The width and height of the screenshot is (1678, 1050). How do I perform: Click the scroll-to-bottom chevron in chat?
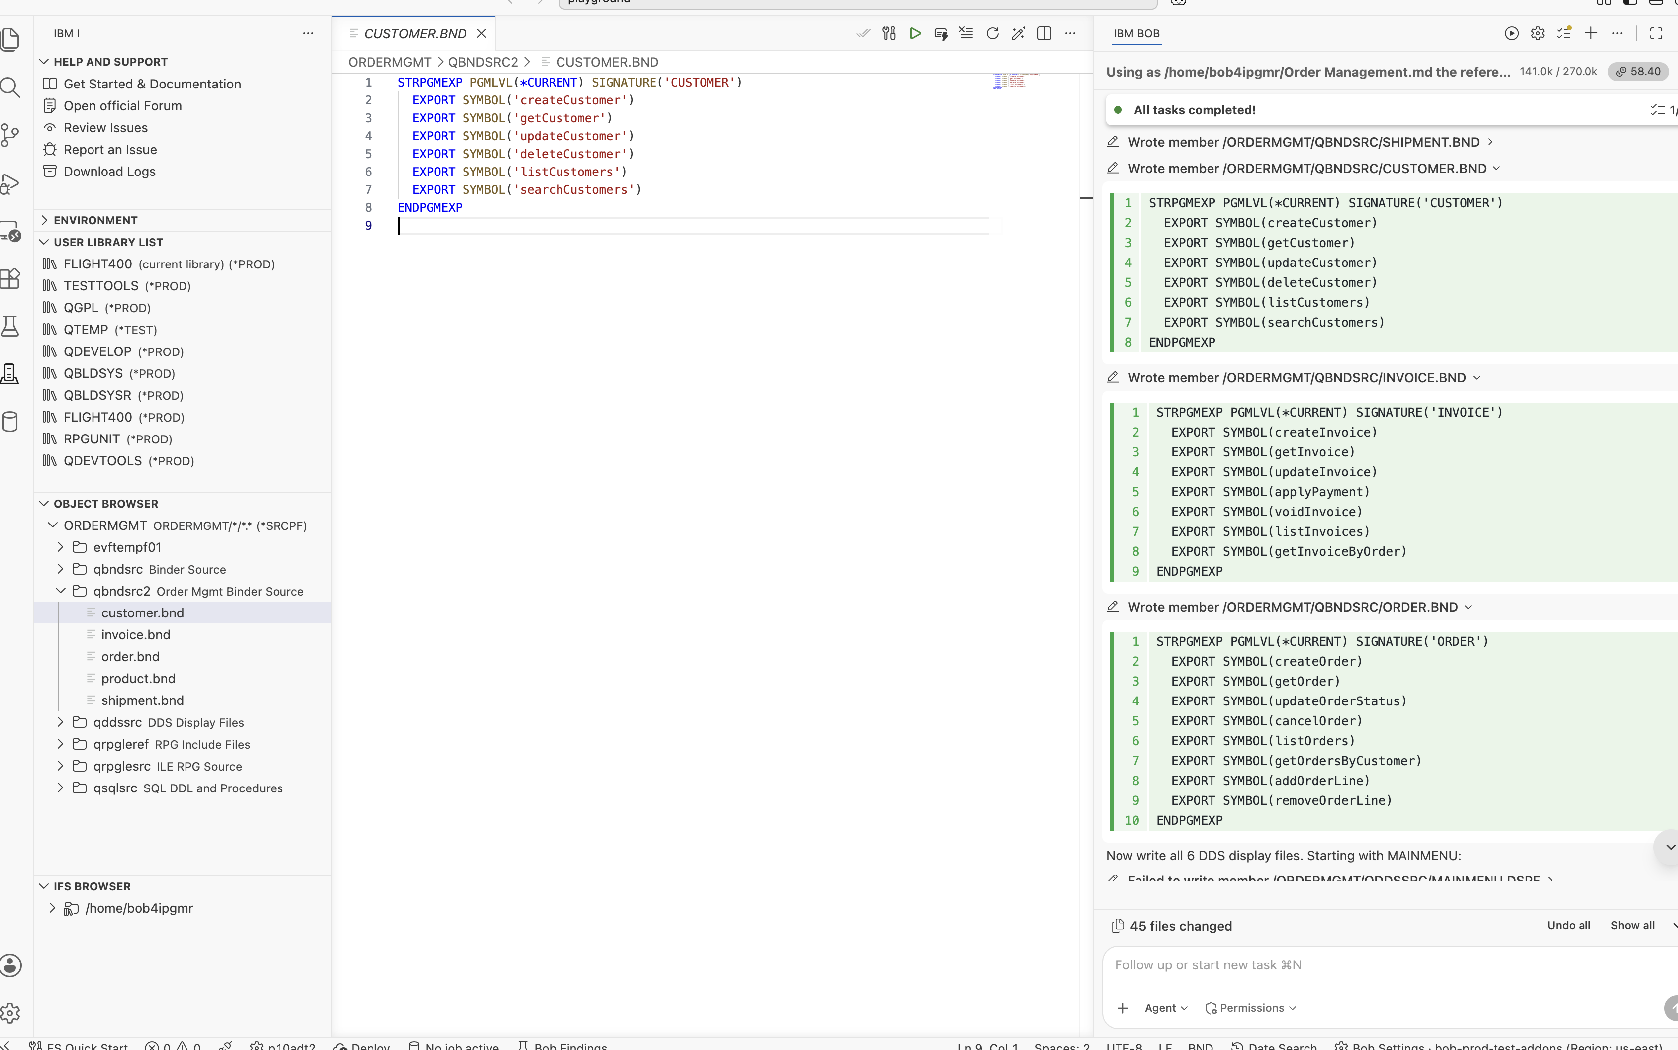[1670, 847]
